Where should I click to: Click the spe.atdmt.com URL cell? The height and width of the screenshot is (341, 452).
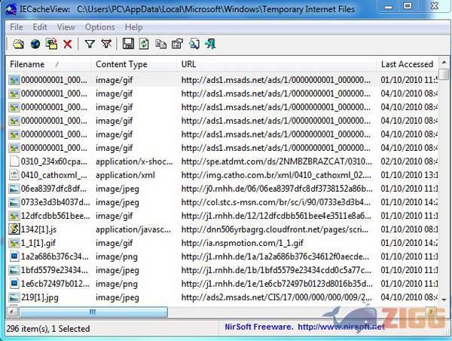[x=276, y=161]
